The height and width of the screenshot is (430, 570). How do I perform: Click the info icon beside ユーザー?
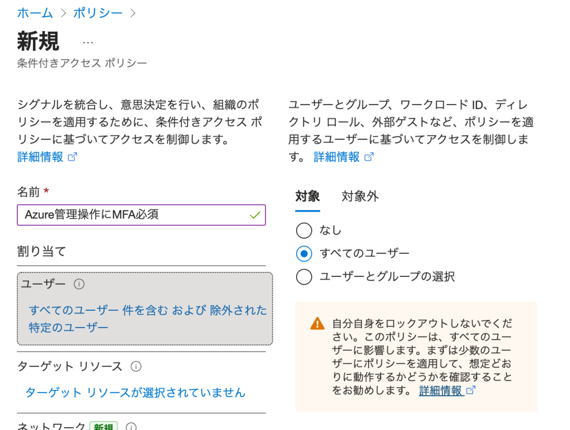point(79,284)
